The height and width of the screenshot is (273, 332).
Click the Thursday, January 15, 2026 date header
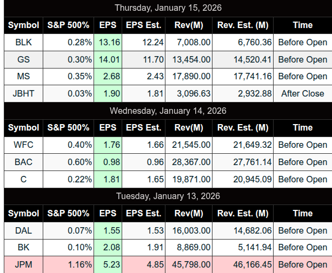(x=168, y=8)
